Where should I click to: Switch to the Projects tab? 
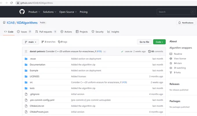[82, 32]
